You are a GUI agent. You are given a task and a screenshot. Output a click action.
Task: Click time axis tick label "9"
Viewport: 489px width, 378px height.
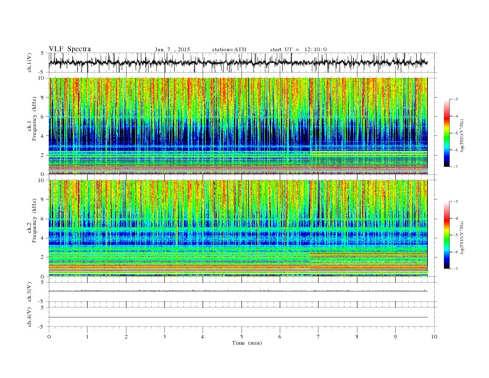click(x=395, y=337)
